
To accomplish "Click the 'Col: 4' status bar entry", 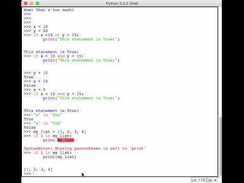I will [x=211, y=180].
